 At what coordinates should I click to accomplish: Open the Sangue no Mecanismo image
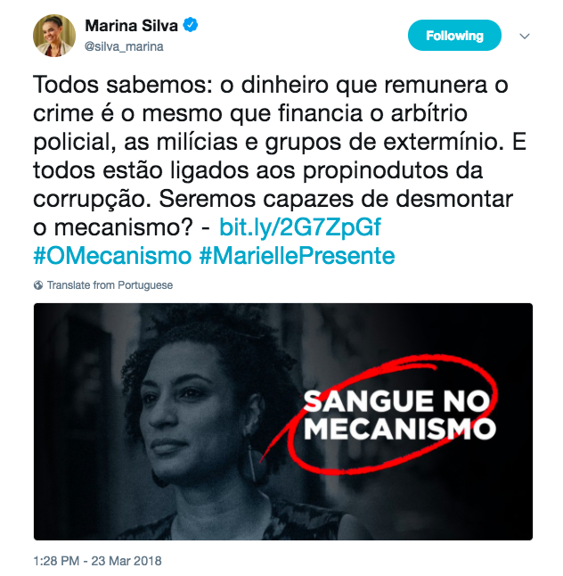[283, 422]
